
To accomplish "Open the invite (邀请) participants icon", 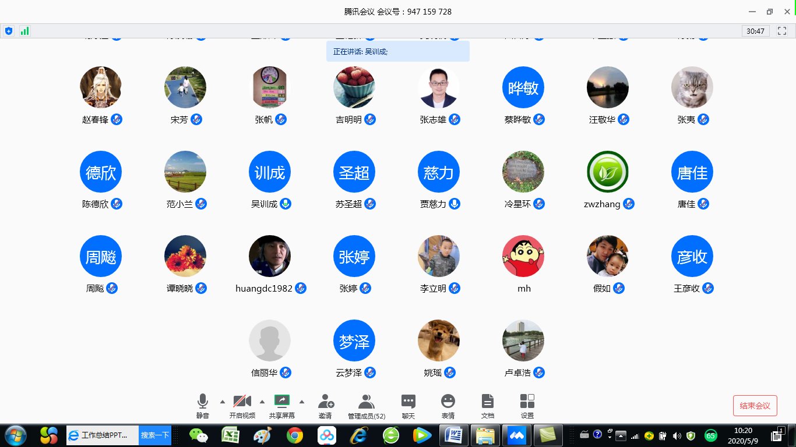I will coord(325,402).
